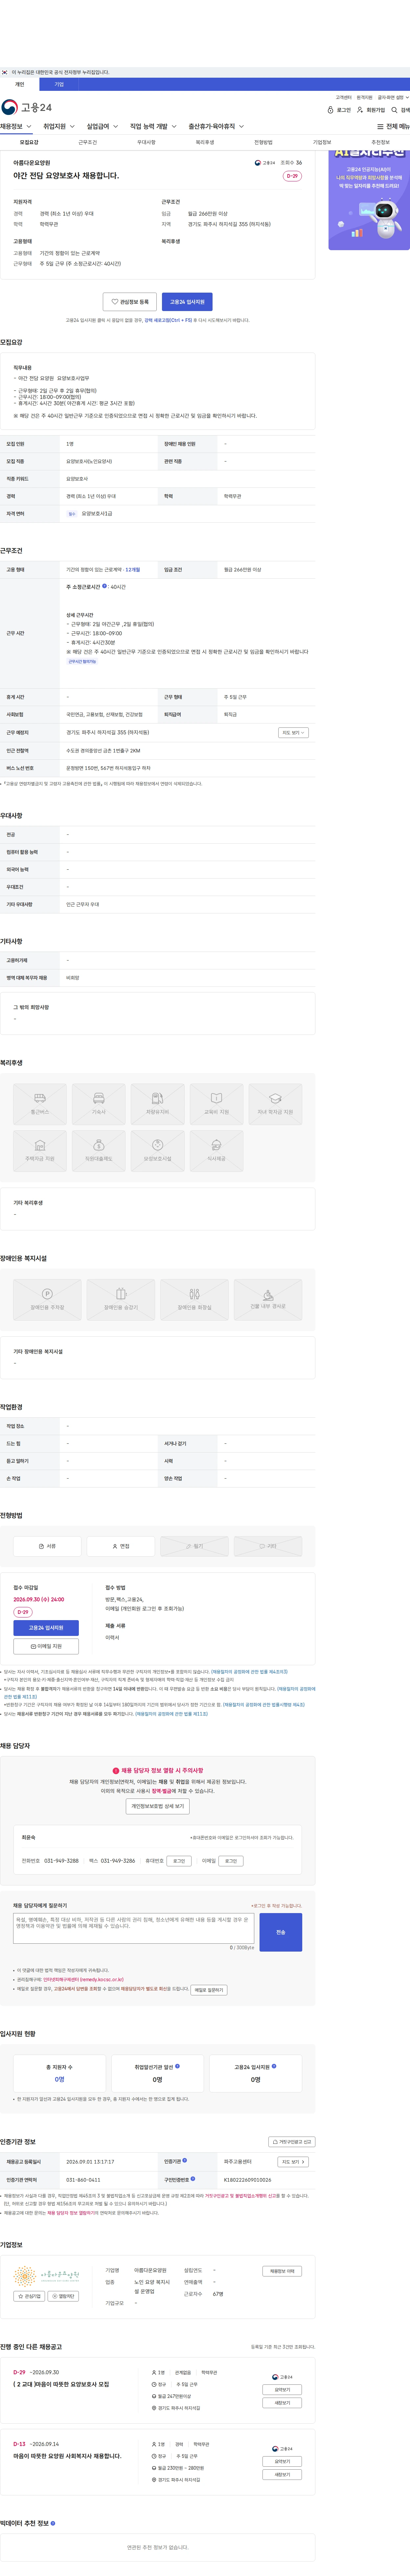The width and height of the screenshot is (410, 2576).
Task: Select the 근무조건 section tab
Action: [88, 142]
